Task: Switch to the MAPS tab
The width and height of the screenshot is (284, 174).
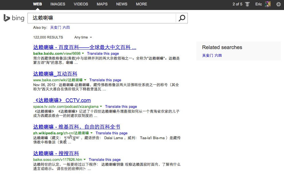Action: point(102,4)
